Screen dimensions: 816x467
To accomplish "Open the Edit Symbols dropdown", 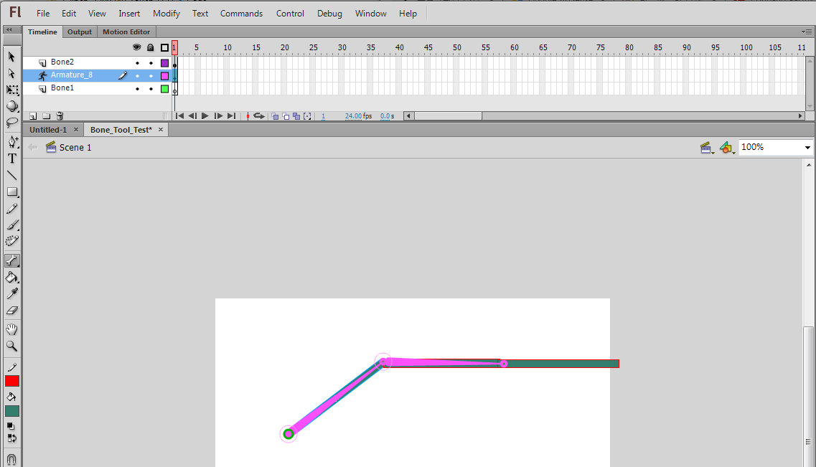I will pos(728,148).
